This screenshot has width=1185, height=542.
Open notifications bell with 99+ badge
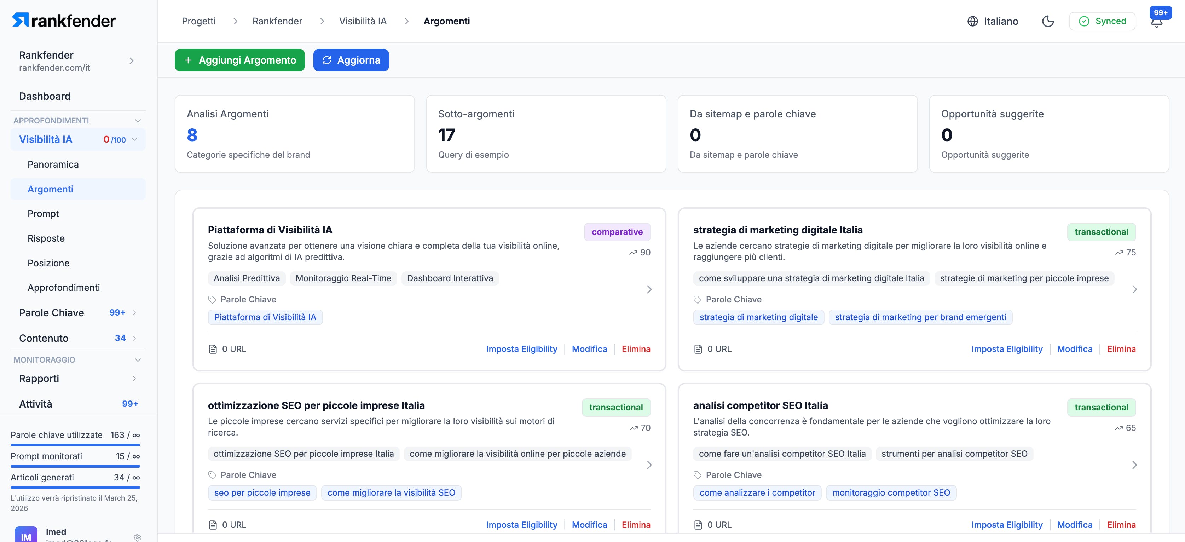[1156, 22]
